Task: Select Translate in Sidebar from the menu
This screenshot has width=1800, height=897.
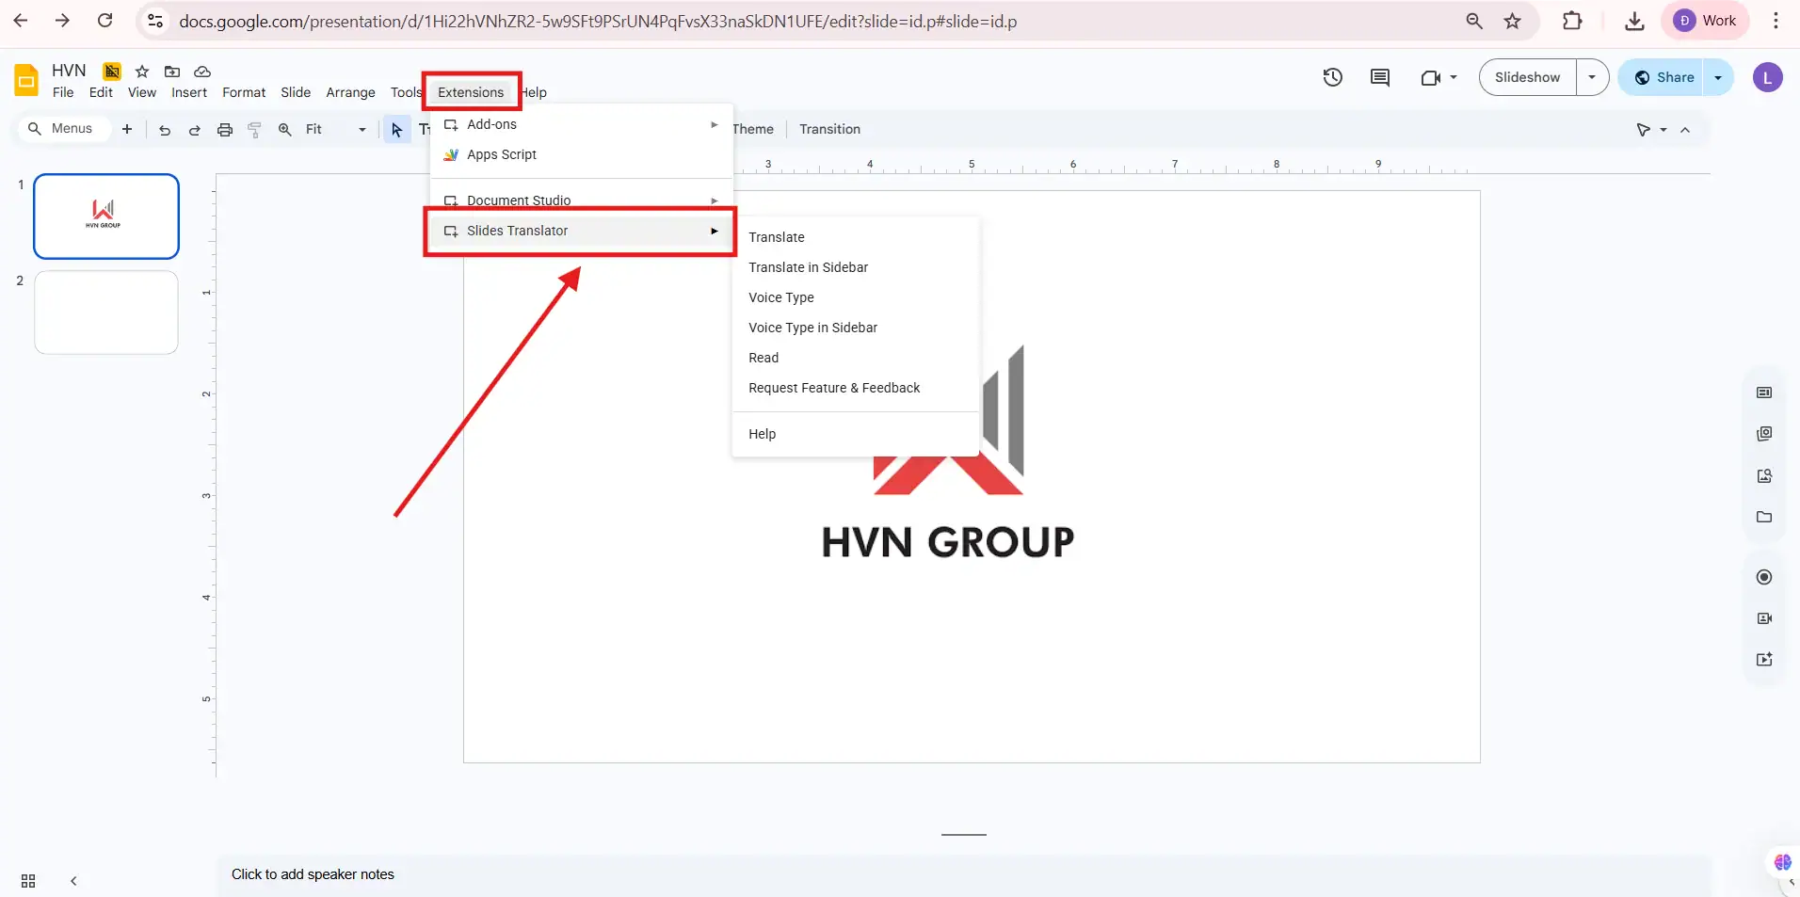Action: click(x=808, y=267)
